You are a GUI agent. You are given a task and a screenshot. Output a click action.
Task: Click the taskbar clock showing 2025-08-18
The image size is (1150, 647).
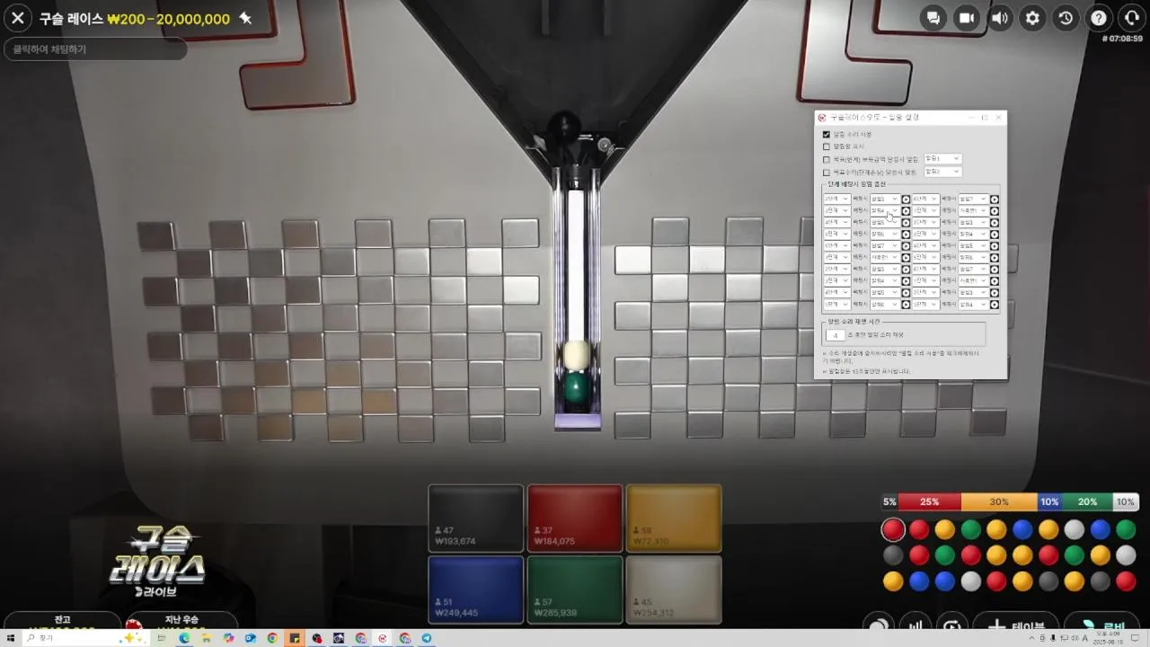(x=1108, y=638)
